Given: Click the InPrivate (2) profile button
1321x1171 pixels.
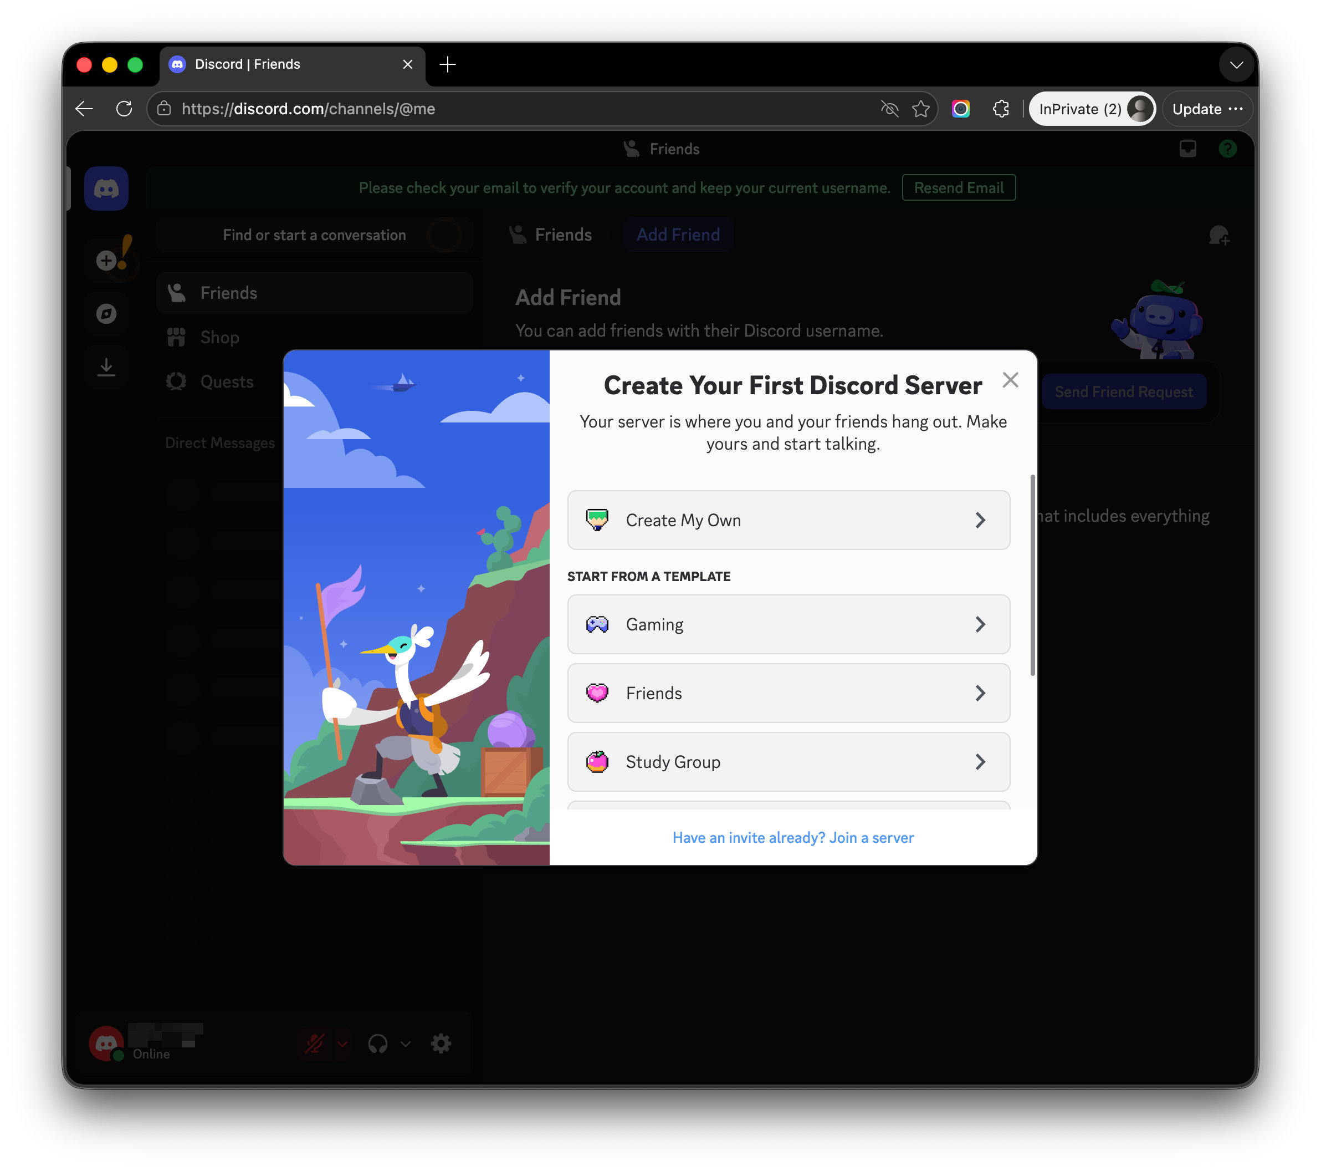Looking at the screenshot, I should 1092,109.
